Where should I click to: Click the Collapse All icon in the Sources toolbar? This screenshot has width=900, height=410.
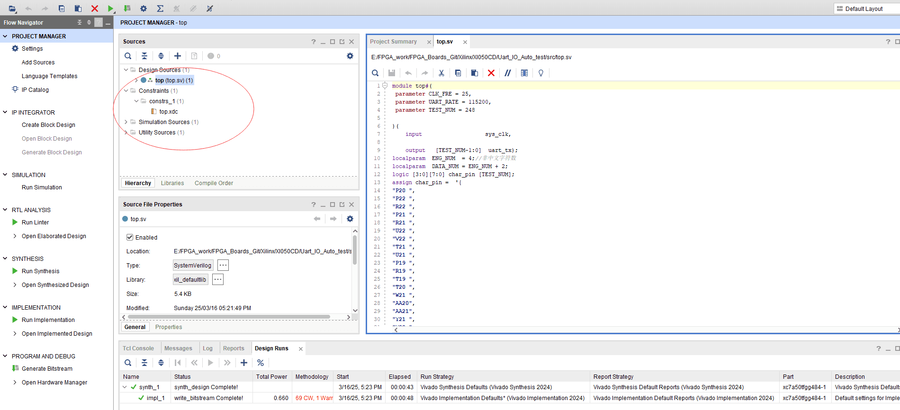pyautogui.click(x=144, y=56)
